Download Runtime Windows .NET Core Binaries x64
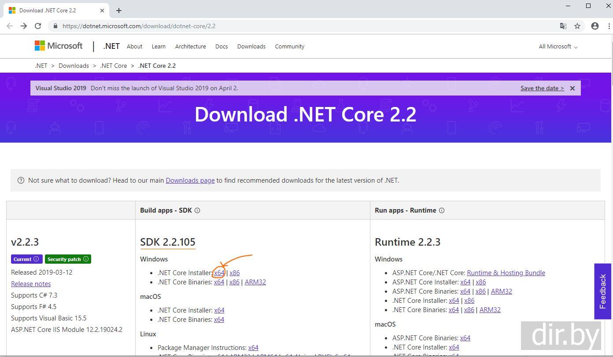 (x=454, y=310)
